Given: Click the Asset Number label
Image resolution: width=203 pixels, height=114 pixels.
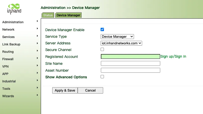Looking at the screenshot, I should coord(57,70).
